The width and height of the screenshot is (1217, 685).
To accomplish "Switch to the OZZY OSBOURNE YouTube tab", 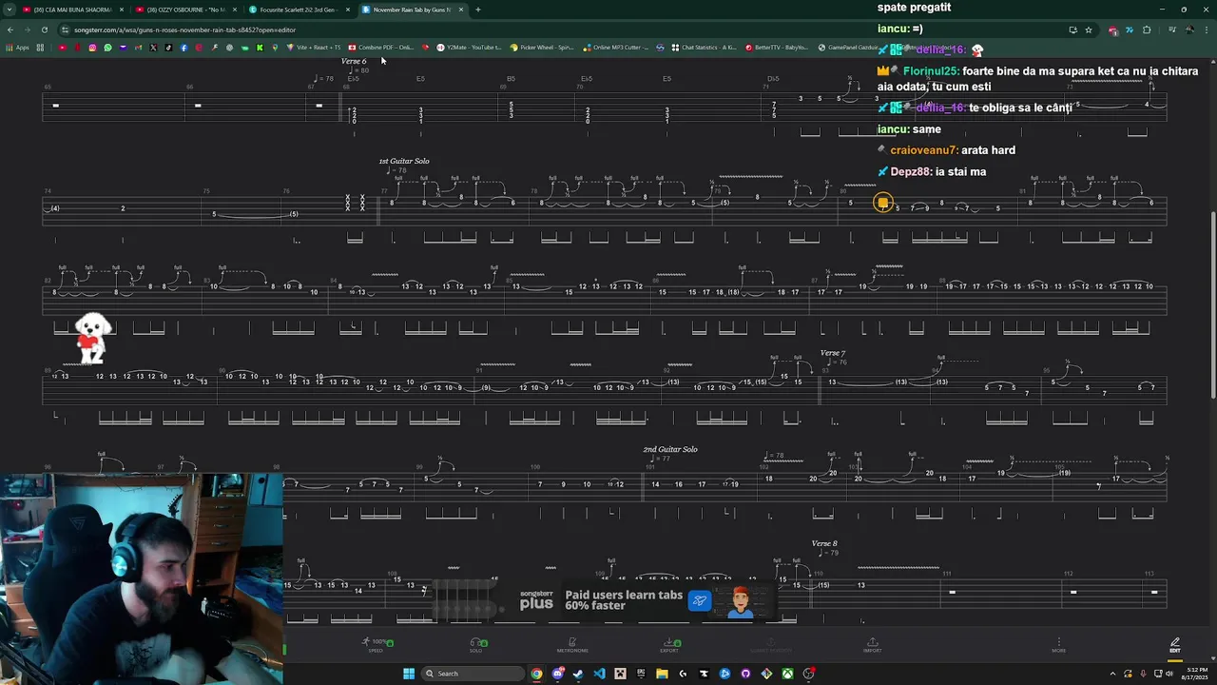I will click(x=186, y=10).
